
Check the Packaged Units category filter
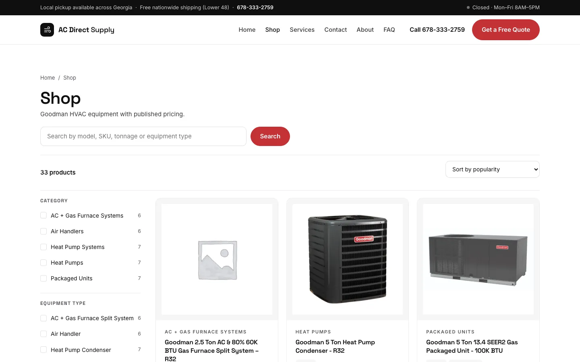click(x=43, y=278)
